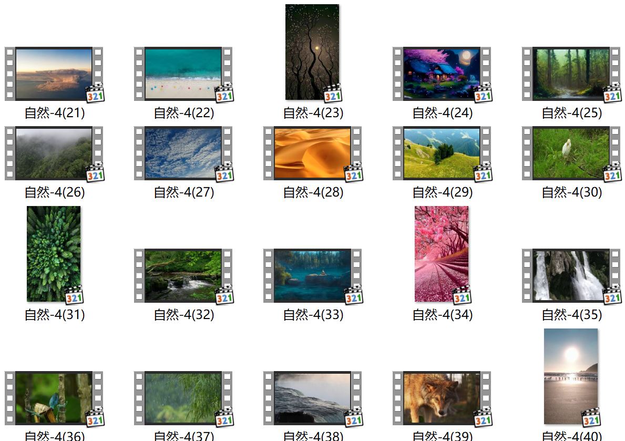This screenshot has height=441, width=625.
Task: Choose the orange sand dunes video 自然-4(28)
Action: [x=312, y=153]
